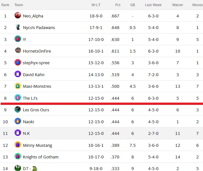Open the stephyx-spree blue jersey icon

(18, 62)
